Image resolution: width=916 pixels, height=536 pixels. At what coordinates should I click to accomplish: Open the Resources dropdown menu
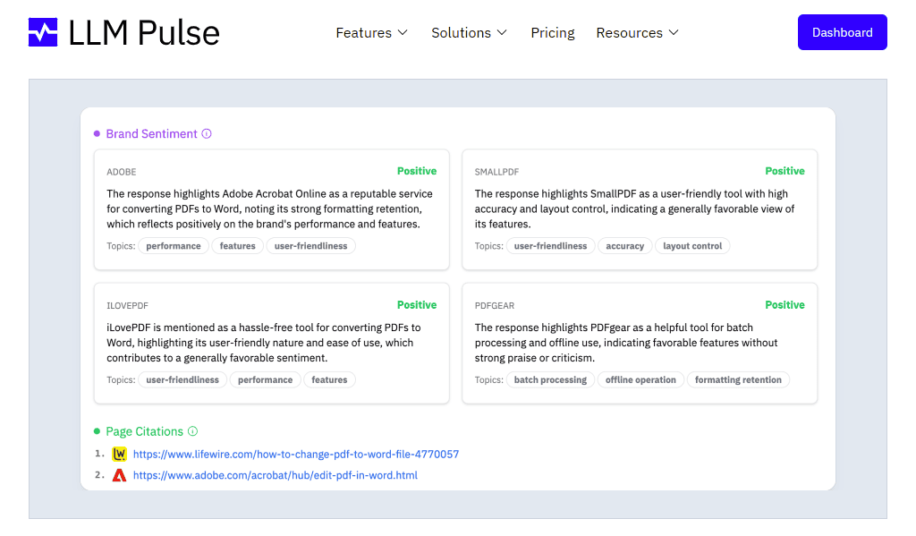637,33
